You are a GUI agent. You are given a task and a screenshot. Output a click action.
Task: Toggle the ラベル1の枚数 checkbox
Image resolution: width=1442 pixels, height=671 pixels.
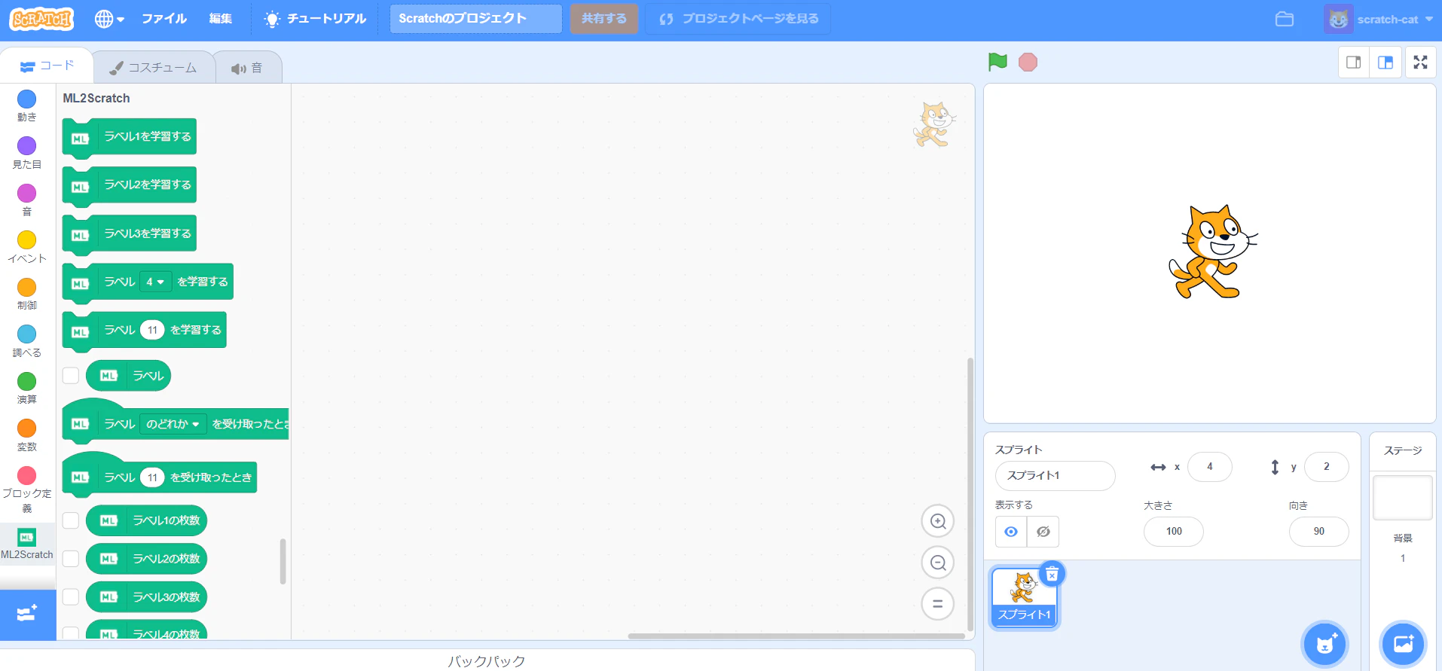click(x=71, y=520)
